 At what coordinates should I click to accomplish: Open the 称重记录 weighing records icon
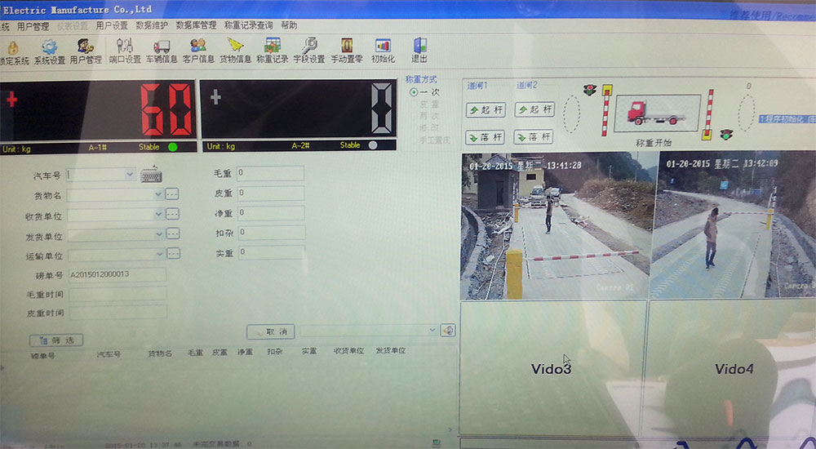click(x=273, y=47)
